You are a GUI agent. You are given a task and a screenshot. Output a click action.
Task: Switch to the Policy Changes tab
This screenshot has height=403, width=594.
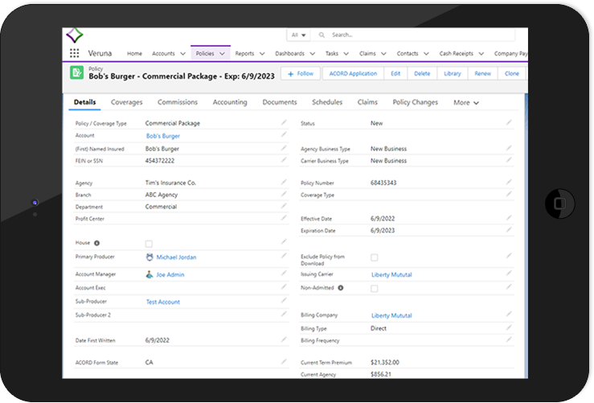point(416,102)
